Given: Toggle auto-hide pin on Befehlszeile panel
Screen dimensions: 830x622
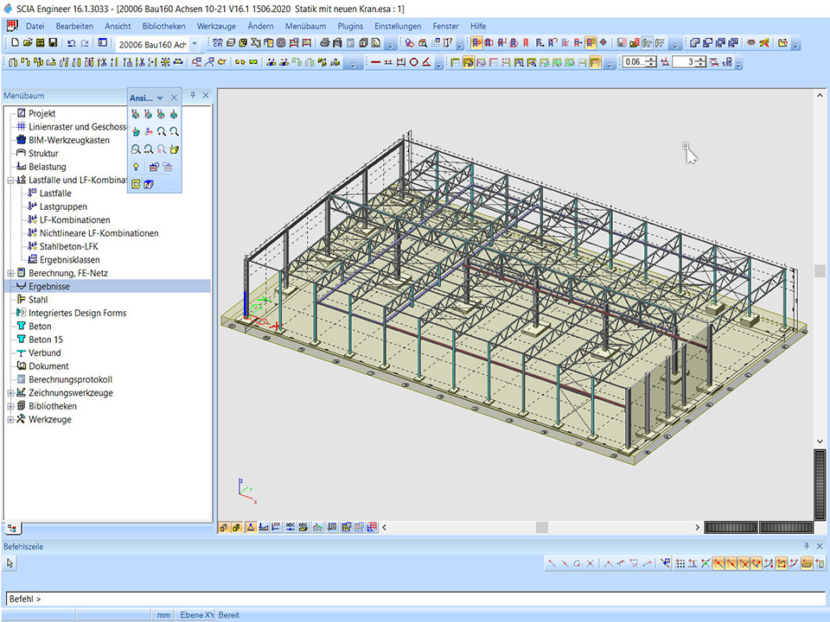Looking at the screenshot, I should click(x=808, y=546).
